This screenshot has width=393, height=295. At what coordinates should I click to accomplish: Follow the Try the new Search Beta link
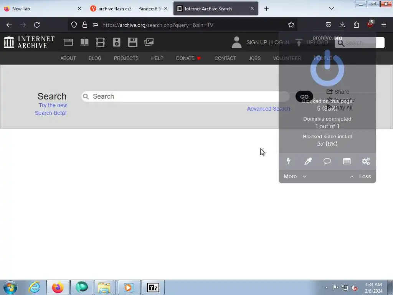[51, 109]
